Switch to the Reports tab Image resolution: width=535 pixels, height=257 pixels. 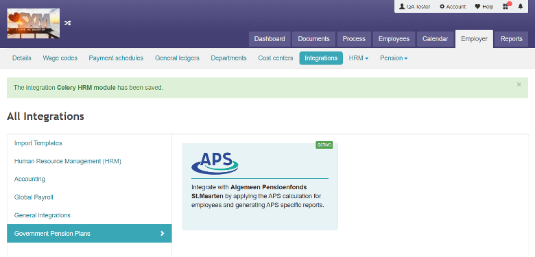[512, 39]
